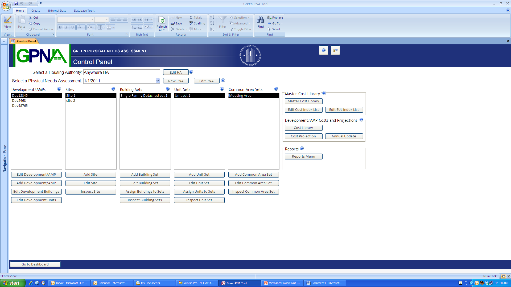The height and width of the screenshot is (287, 511).
Task: Open the Go To dropdown
Action: (276, 23)
